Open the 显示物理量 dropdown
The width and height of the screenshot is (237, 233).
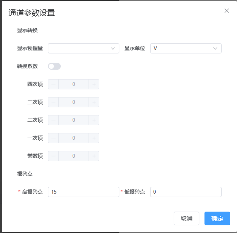pyautogui.click(x=83, y=48)
